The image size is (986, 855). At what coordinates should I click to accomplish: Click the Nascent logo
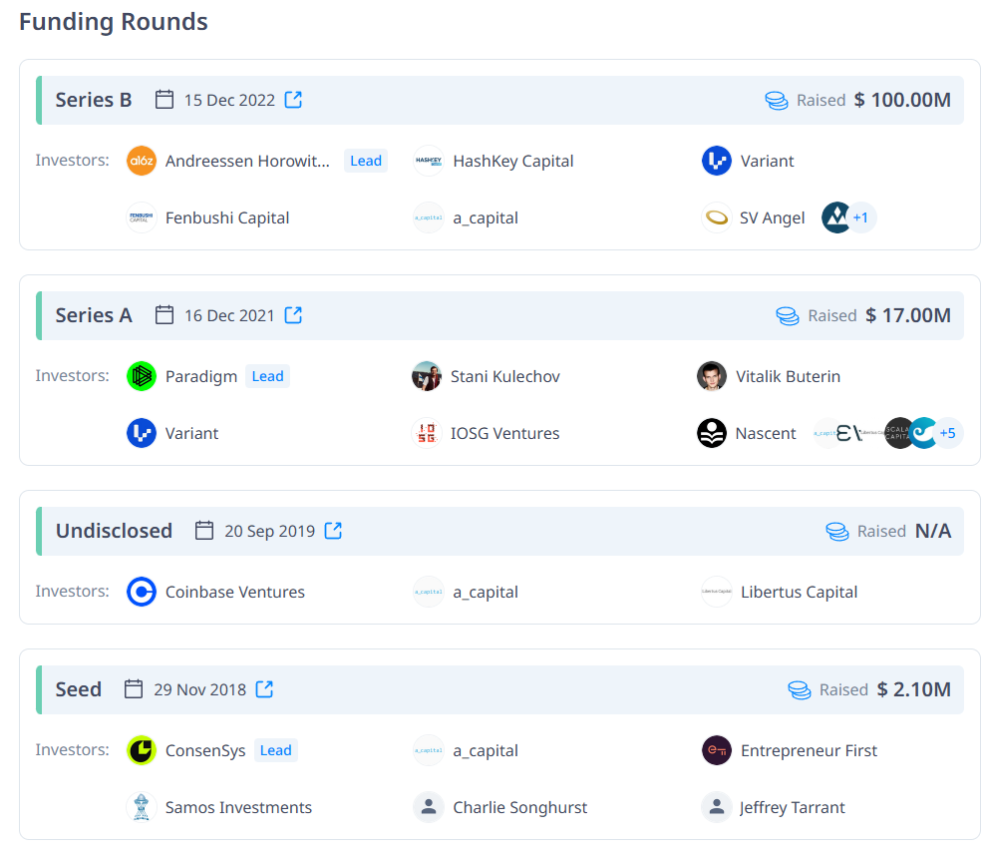point(712,433)
